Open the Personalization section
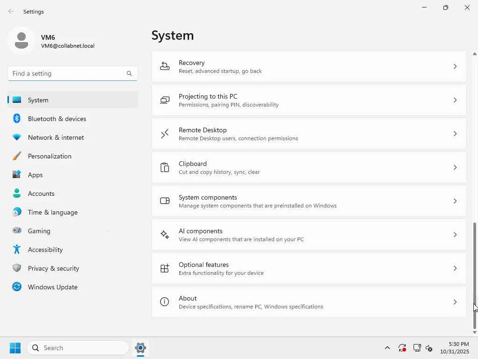The height and width of the screenshot is (359, 478). click(x=73, y=156)
